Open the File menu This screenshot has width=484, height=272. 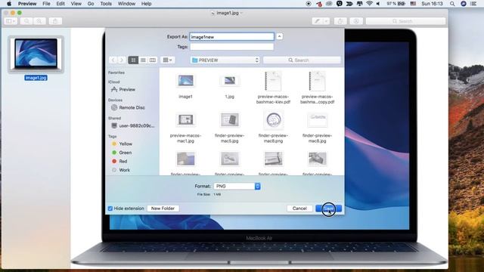point(46,4)
